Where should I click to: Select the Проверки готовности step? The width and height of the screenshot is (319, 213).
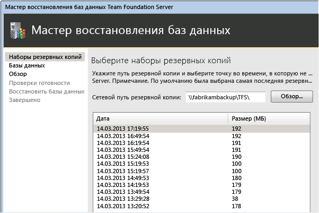[x=39, y=83]
